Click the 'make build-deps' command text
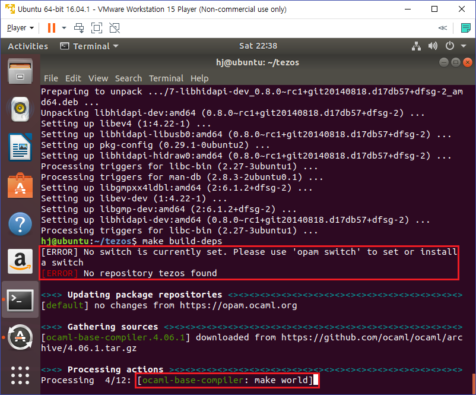This screenshot has width=476, height=395. click(x=182, y=241)
